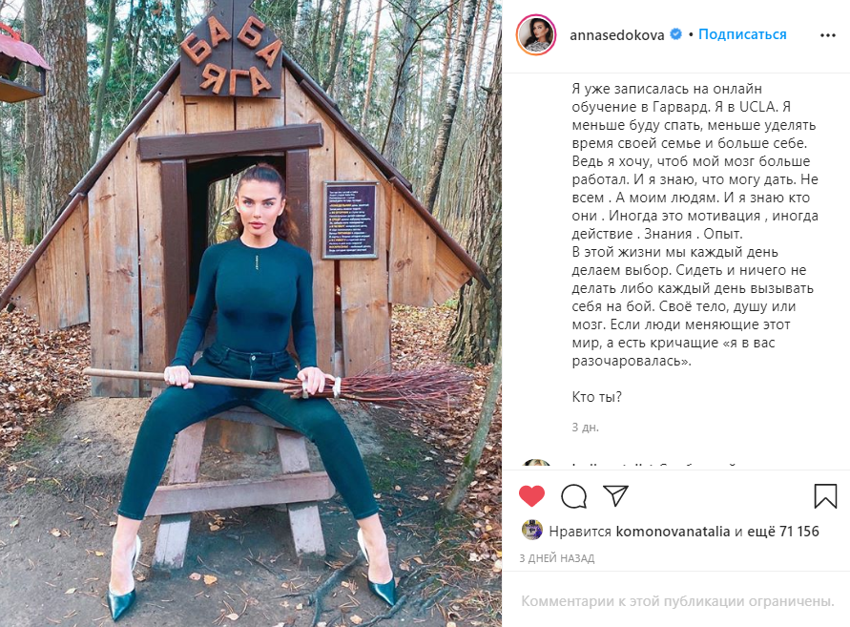The width and height of the screenshot is (850, 627).
Task: Click the red heart like icon
Action: pyautogui.click(x=531, y=495)
